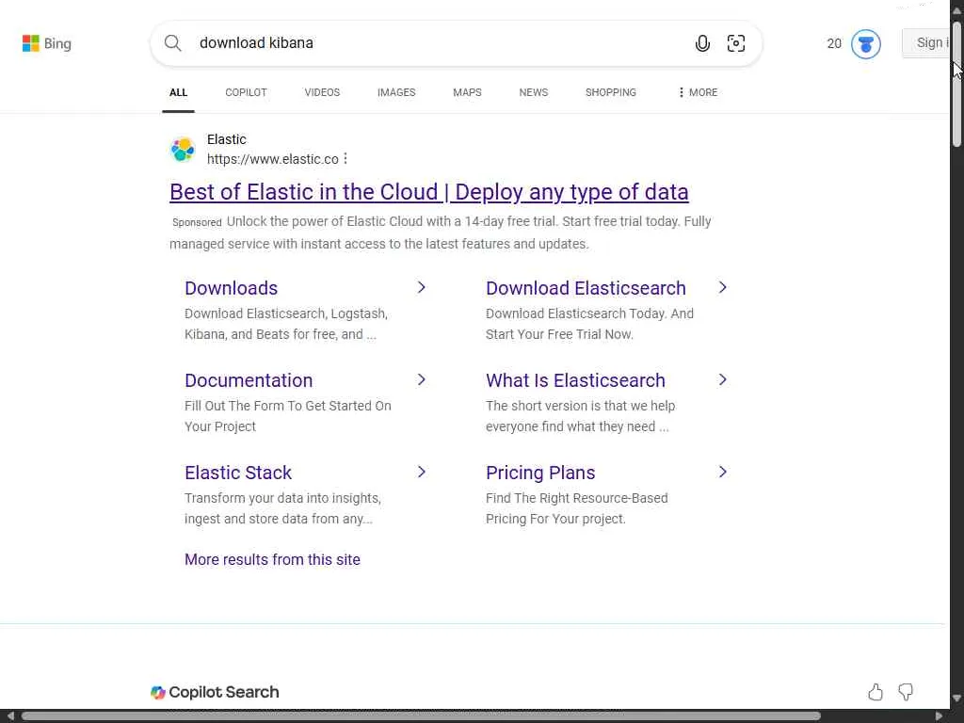Click the horizontal scrollbar at bottom
This screenshot has width=964, height=723.
pyautogui.click(x=421, y=716)
